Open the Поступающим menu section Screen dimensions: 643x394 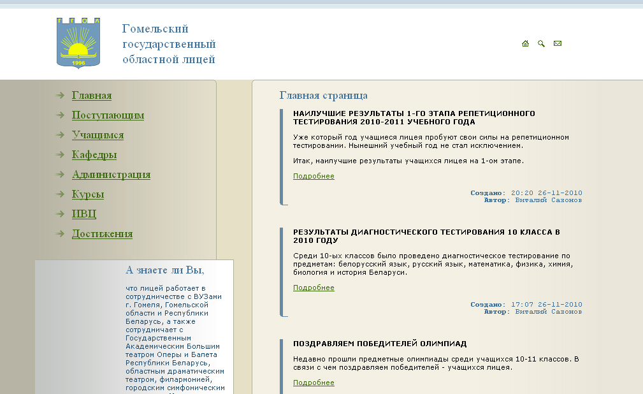tap(108, 115)
